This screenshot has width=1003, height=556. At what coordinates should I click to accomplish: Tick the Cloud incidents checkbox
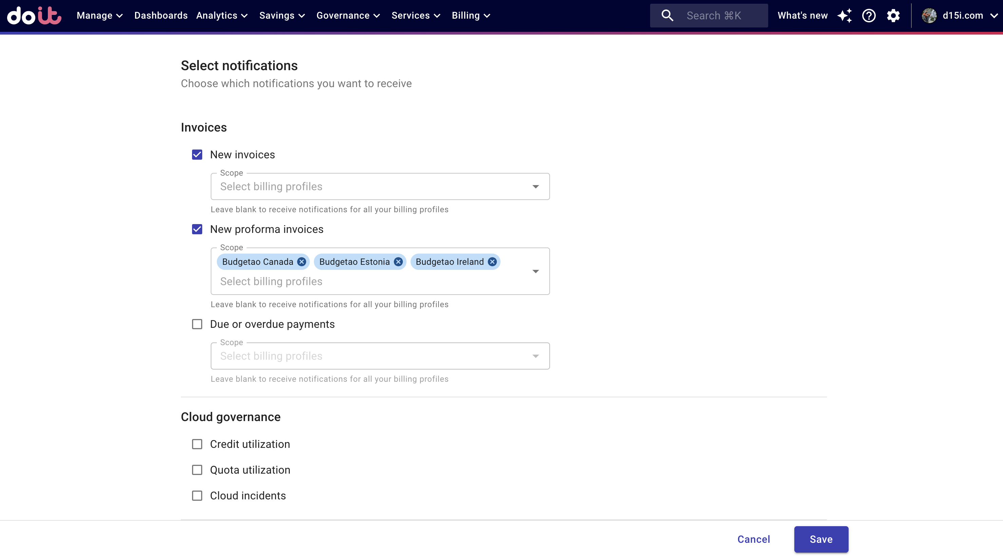[197, 496]
